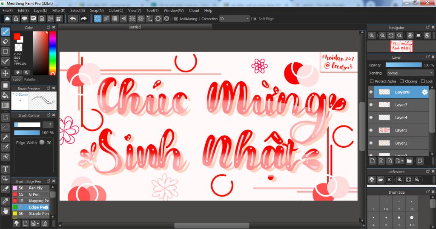Select the rectangular Select tool

(5, 117)
